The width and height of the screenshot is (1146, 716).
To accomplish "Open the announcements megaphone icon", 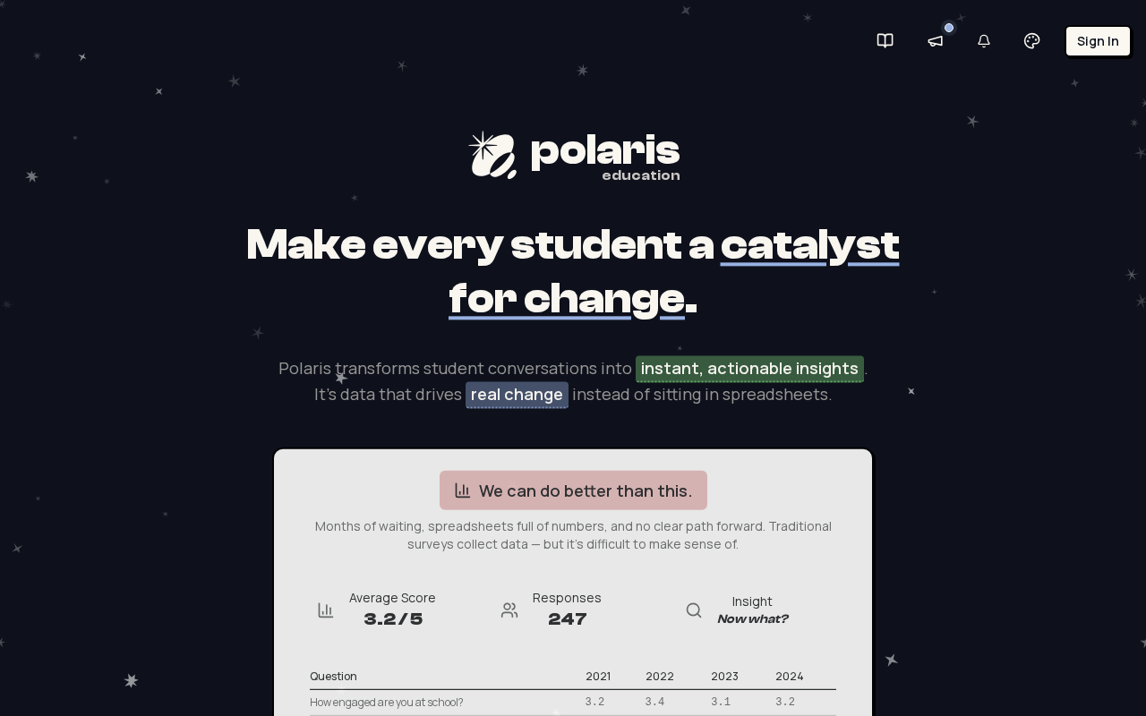I will 935,41.
